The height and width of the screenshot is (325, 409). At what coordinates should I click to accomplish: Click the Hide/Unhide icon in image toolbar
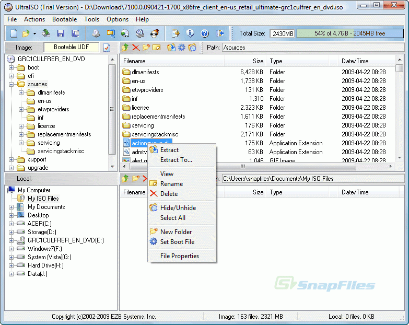(x=192, y=48)
